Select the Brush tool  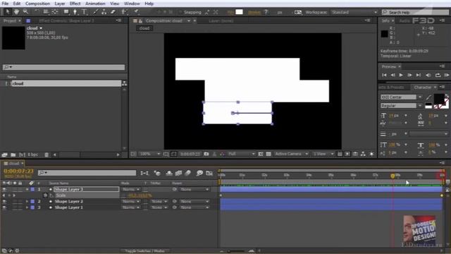(96, 12)
